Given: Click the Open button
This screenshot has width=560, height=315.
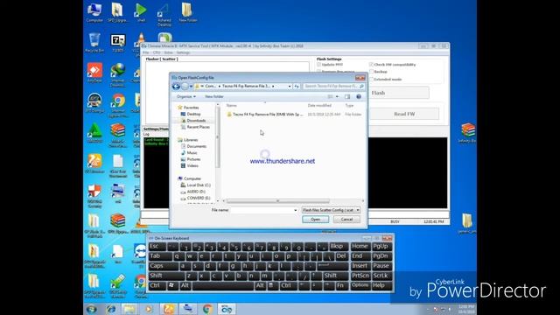Looking at the screenshot, I should pyautogui.click(x=315, y=220).
